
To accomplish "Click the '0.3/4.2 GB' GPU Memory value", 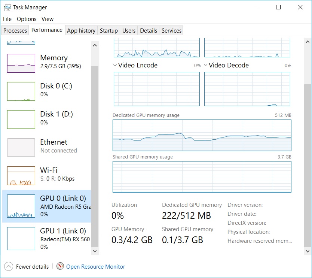I will tap(132, 240).
